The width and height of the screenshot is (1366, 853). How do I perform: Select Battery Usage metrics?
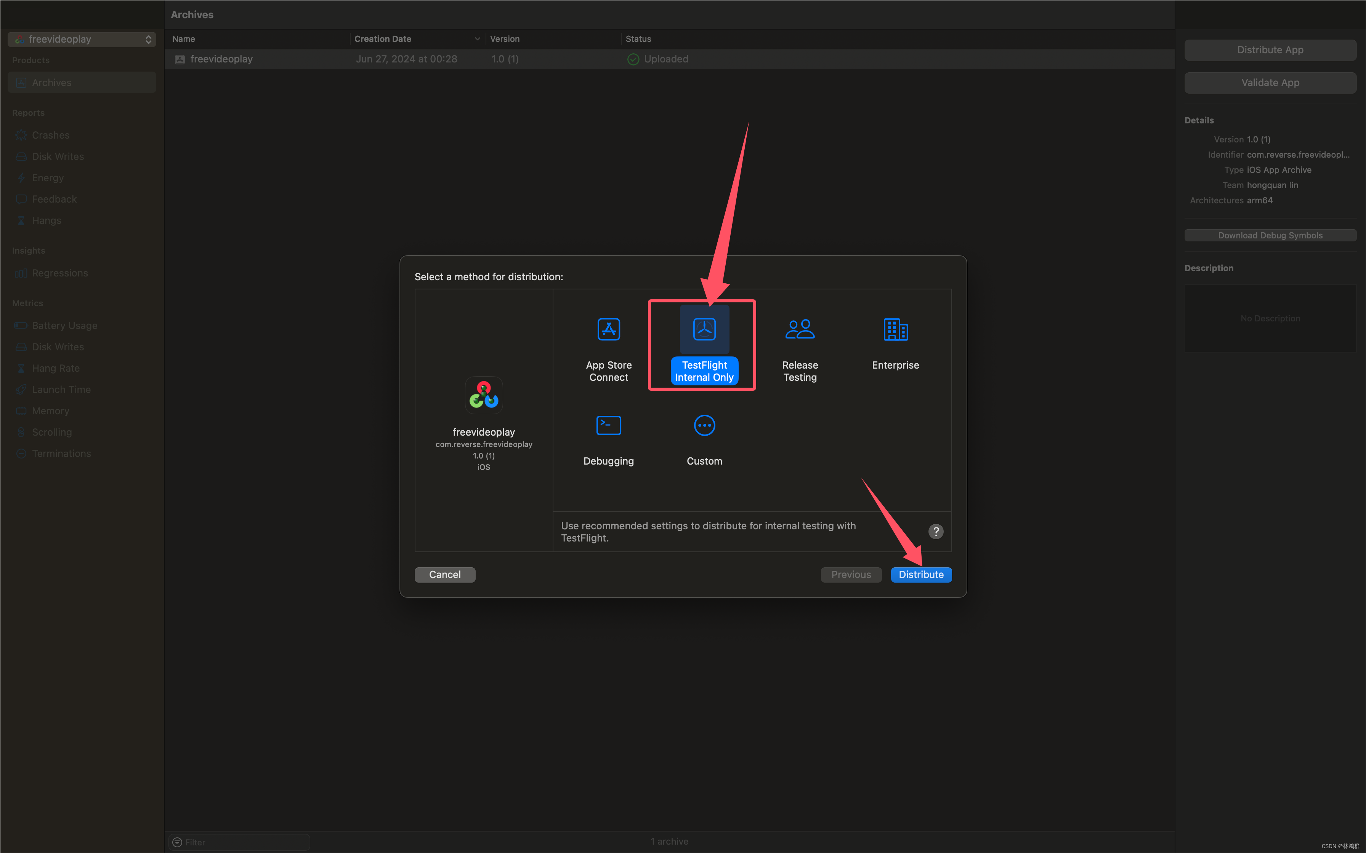coord(64,325)
